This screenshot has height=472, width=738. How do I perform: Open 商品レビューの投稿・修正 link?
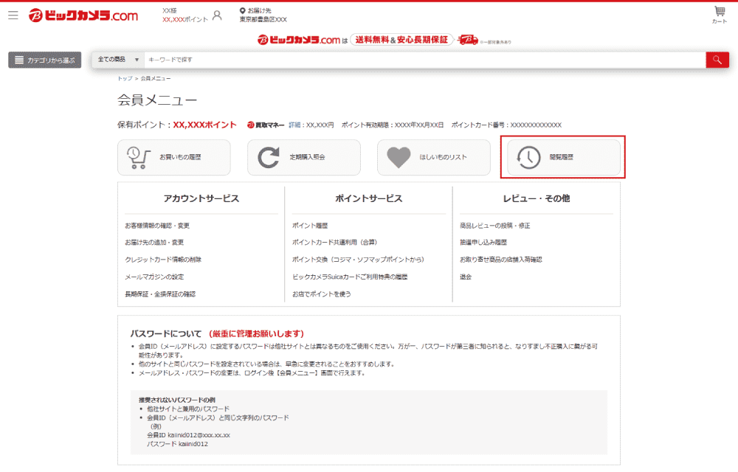(494, 226)
